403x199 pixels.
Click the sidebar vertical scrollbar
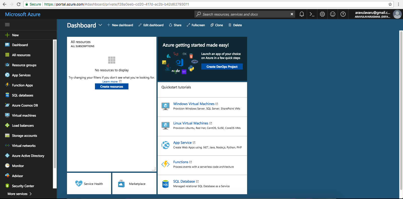tap(55, 104)
